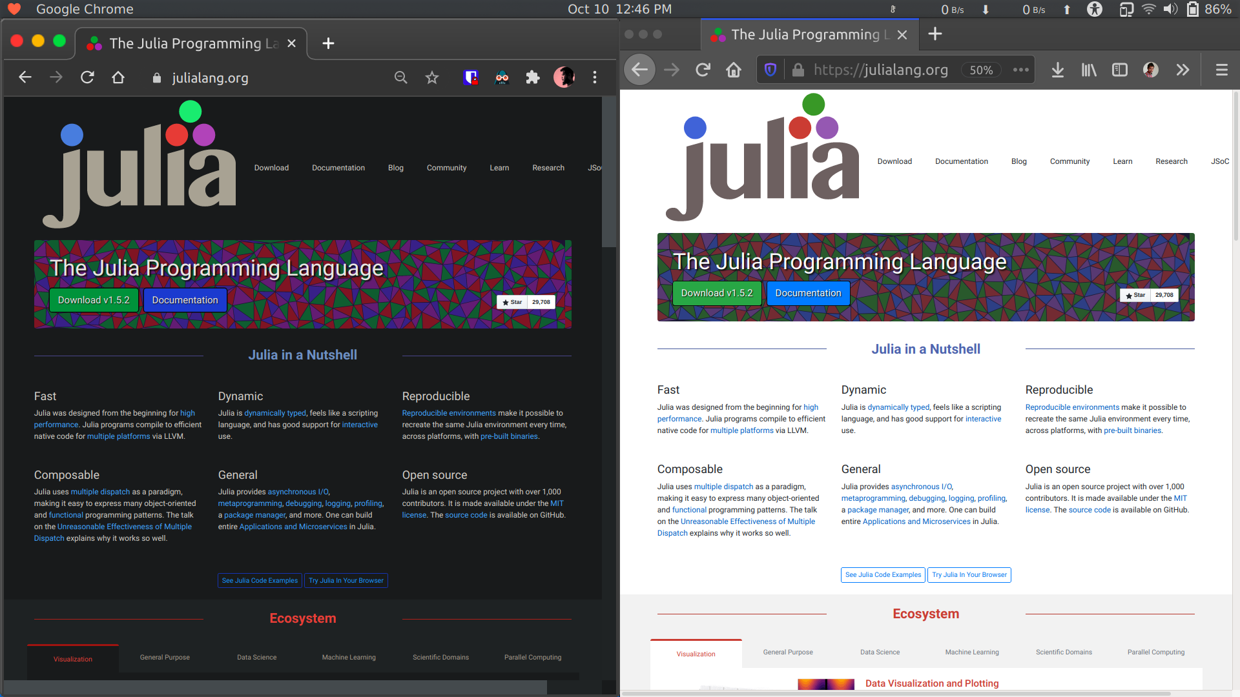
Task: Select Machine Learning tab in Firefox page
Action: point(972,652)
